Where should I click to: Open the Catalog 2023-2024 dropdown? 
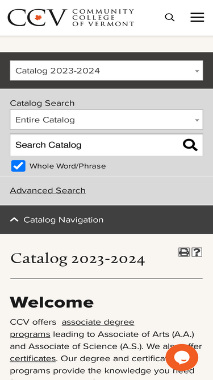tap(107, 71)
